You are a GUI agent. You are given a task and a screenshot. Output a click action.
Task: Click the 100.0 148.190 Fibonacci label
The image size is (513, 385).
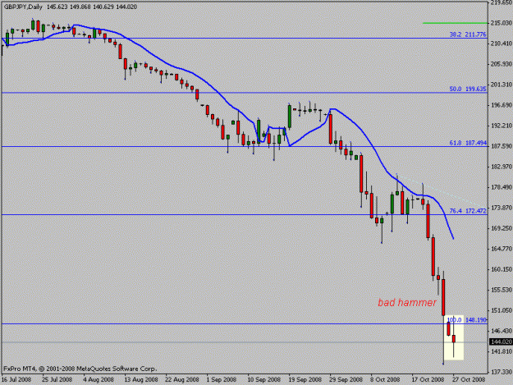467,320
